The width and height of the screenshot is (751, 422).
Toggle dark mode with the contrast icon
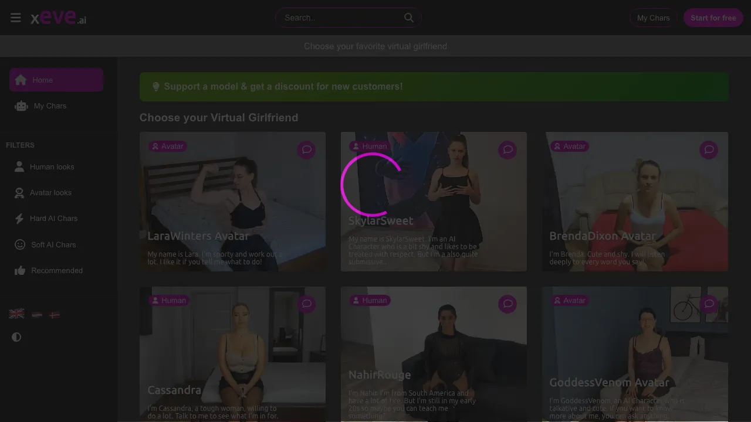(x=16, y=337)
